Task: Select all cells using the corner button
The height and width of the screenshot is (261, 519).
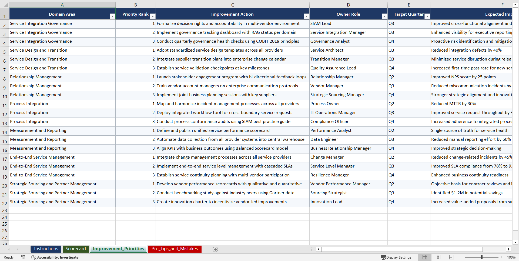Action: [4, 5]
